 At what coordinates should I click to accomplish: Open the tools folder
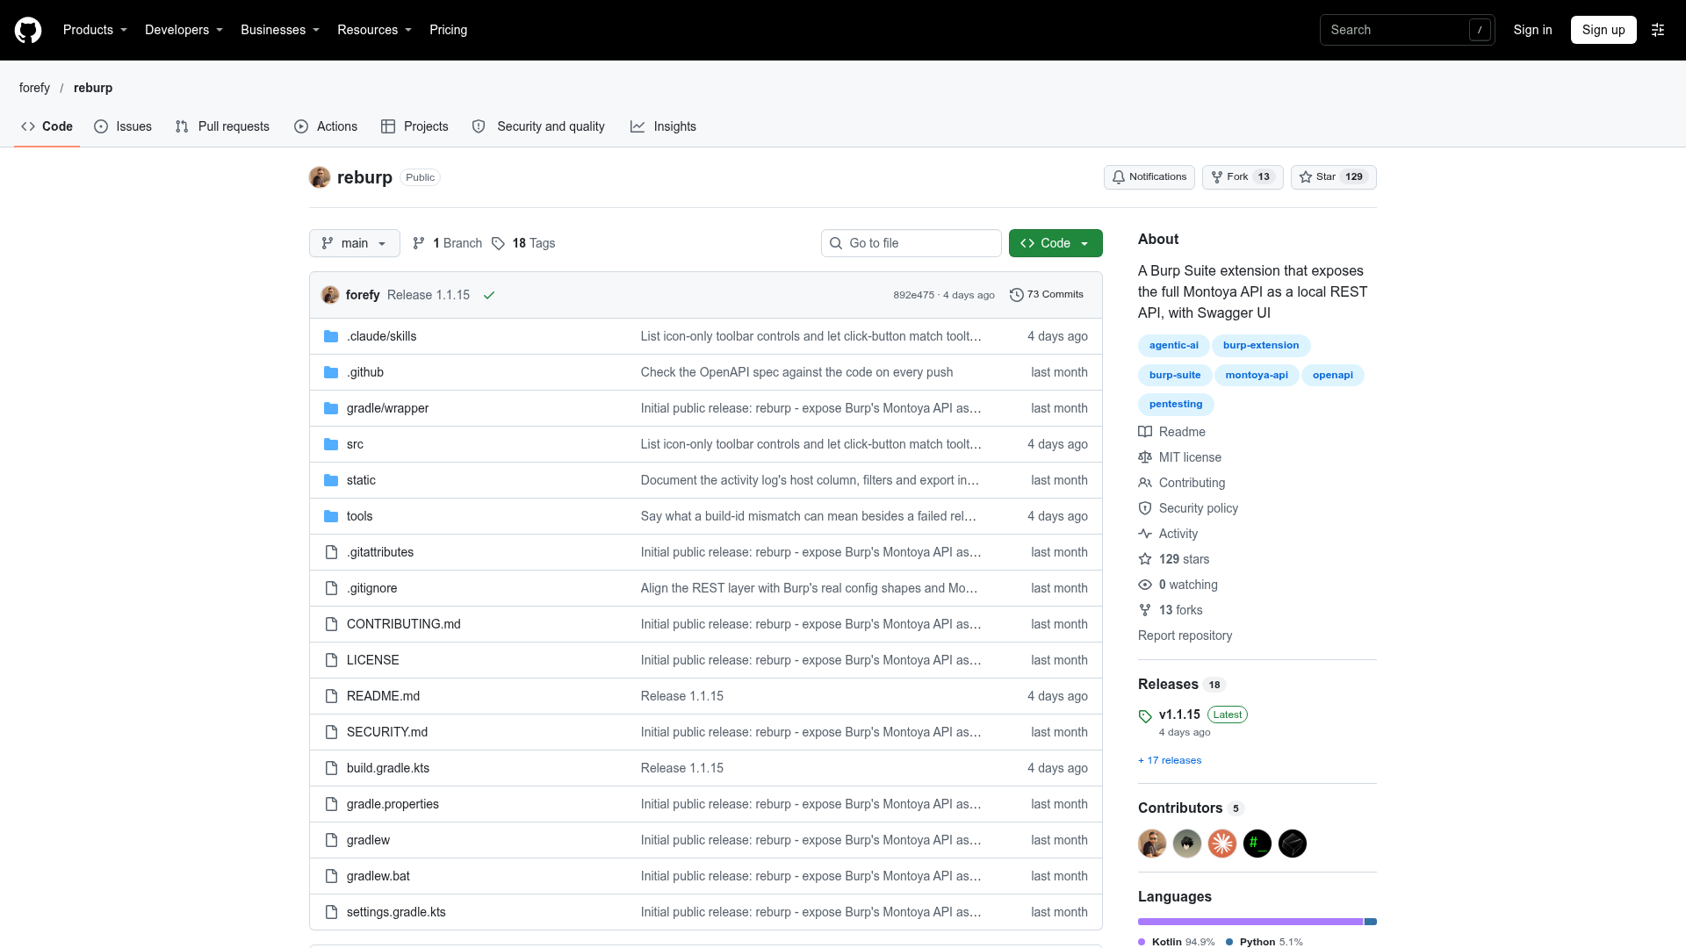point(359,516)
